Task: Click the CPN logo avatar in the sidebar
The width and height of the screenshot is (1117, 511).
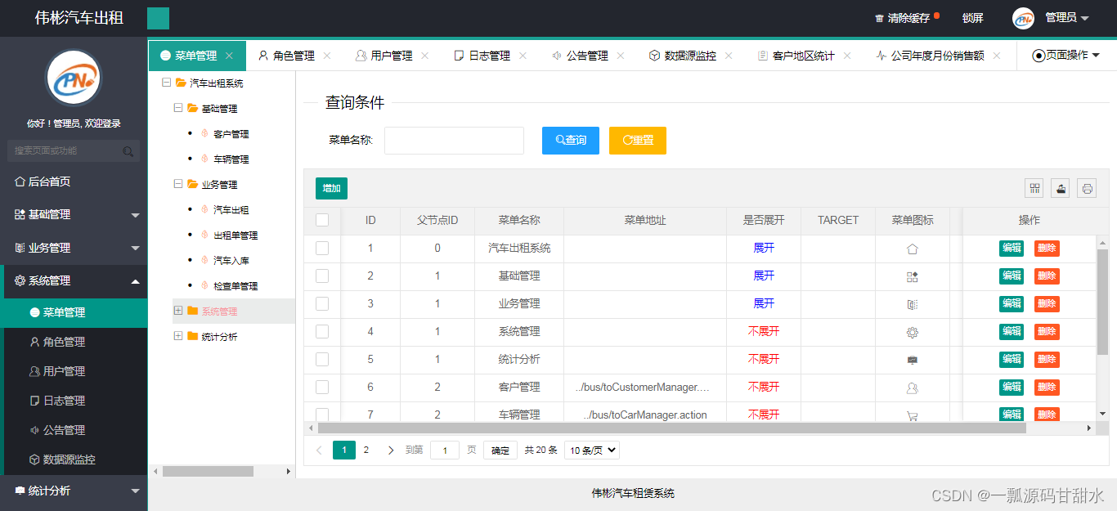Action: coord(73,78)
